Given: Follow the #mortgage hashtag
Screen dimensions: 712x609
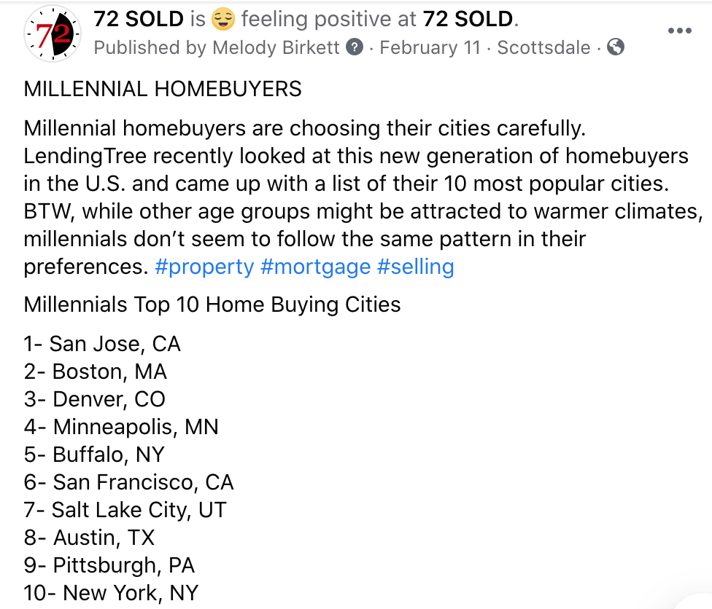Looking at the screenshot, I should 316,267.
